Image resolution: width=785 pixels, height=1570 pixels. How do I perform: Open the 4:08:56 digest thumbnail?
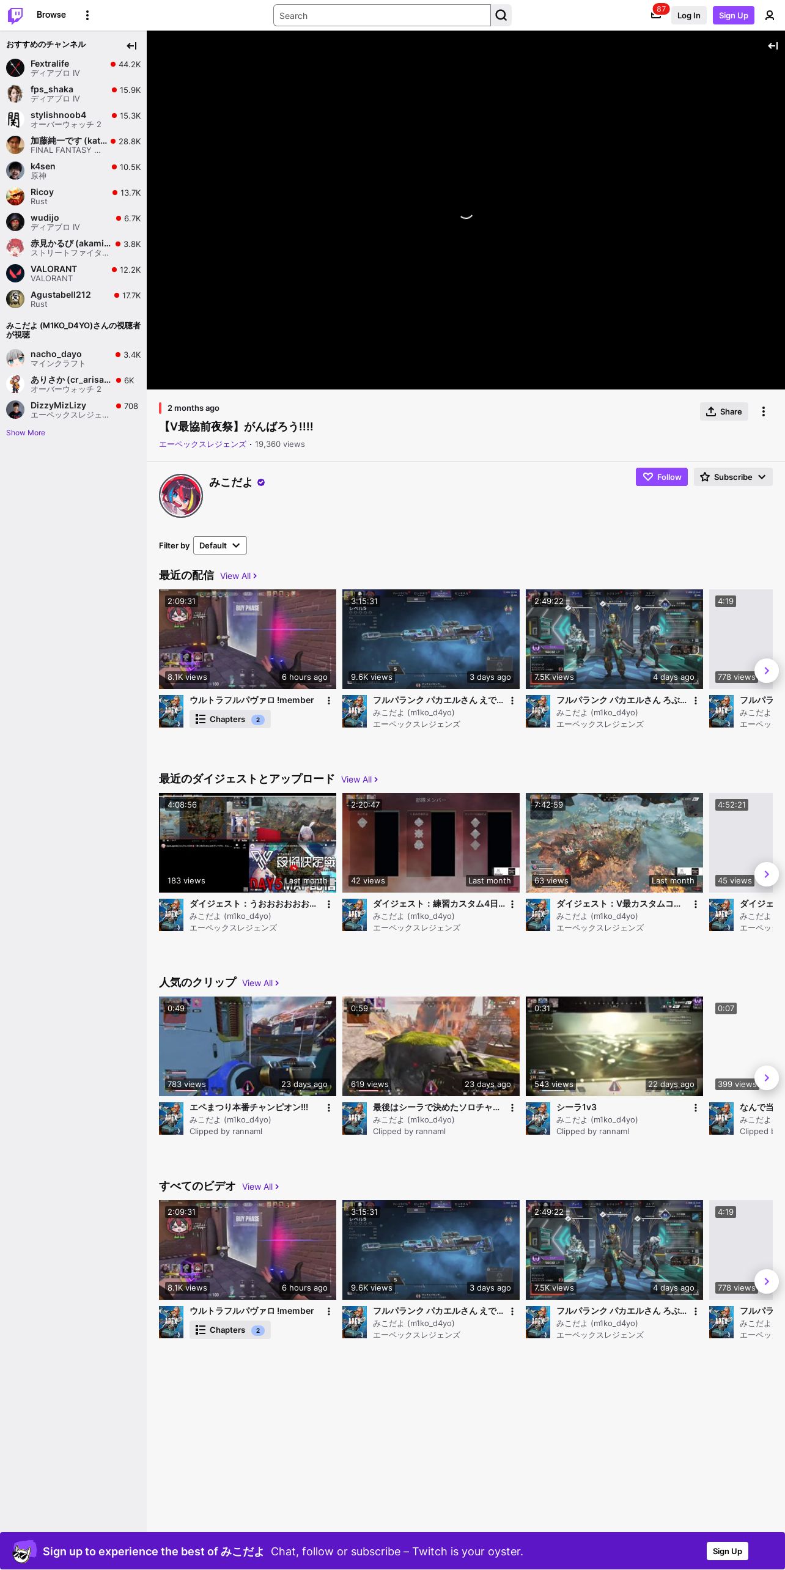tap(248, 842)
